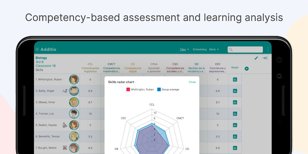Open the Scheduling menu
The height and width of the screenshot is (154, 308).
199,50
